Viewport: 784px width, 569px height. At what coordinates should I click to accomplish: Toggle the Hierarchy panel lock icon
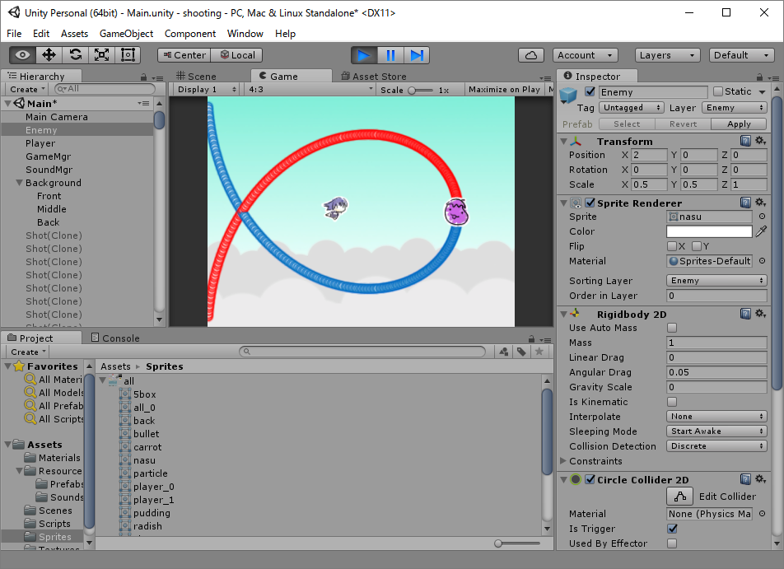click(143, 77)
